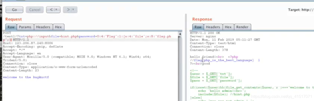Click the Go button
314x101 pixels.
coord(14,10)
